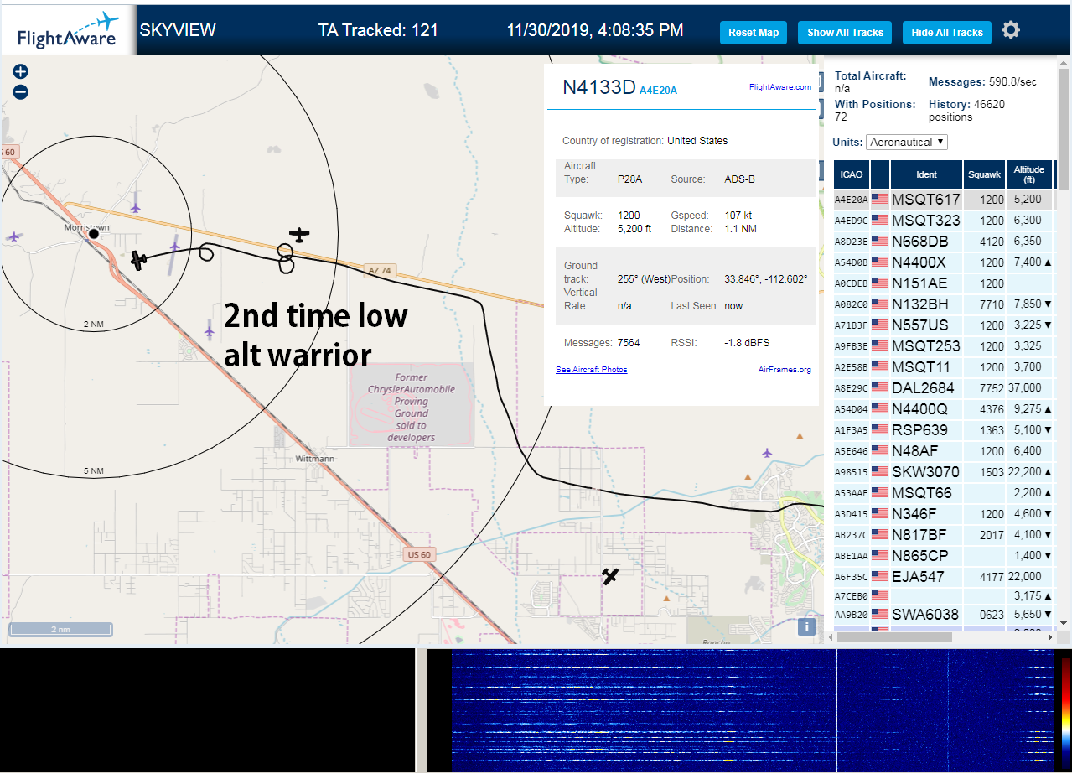Select the MSQT11 row
This screenshot has height=774, width=1072.
coord(944,367)
